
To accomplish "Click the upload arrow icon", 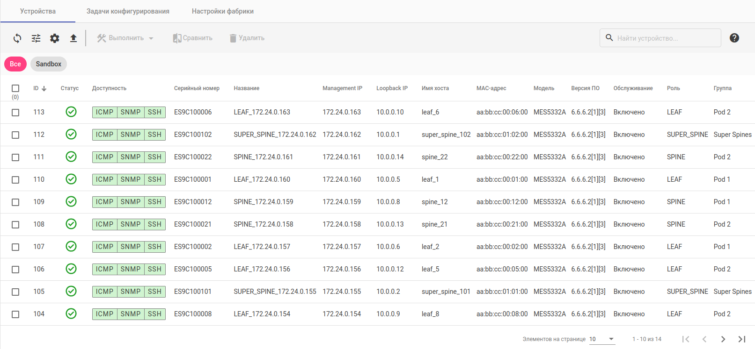I will coord(73,38).
